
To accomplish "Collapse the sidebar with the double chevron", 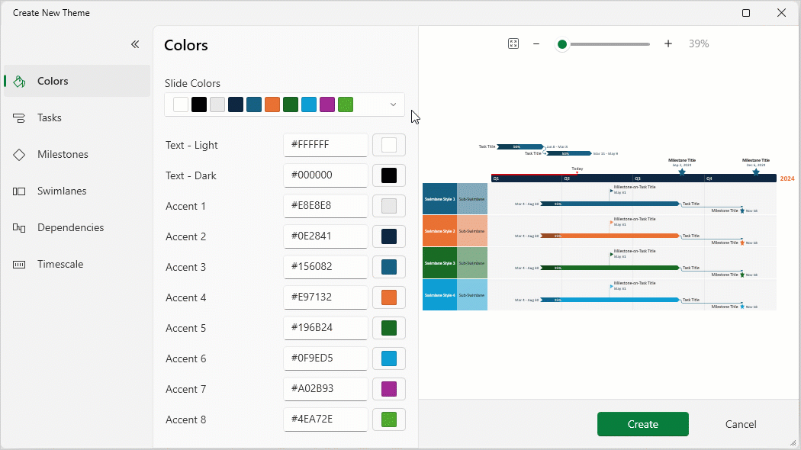I will 135,44.
